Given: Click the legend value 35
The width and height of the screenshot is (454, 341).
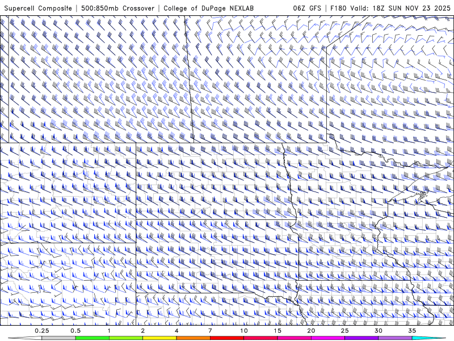Looking at the screenshot, I should 412,331.
